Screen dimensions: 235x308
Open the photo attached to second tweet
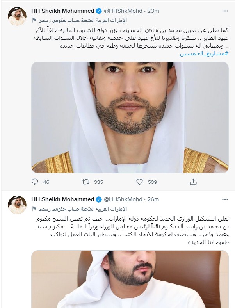click(x=130, y=279)
